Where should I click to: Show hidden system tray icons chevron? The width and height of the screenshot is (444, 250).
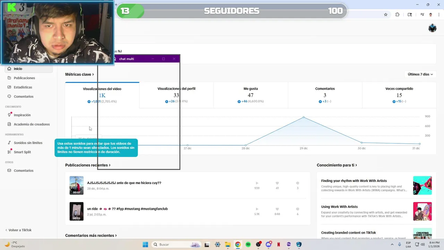tap(392, 244)
